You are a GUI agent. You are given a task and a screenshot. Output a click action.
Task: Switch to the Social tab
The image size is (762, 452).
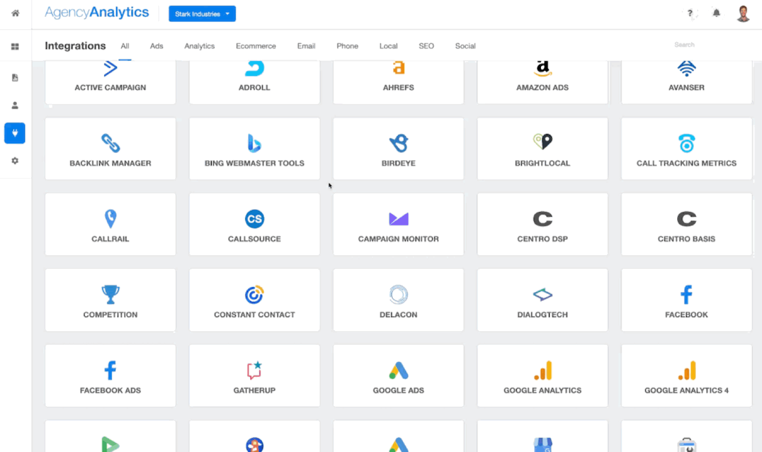[465, 46]
